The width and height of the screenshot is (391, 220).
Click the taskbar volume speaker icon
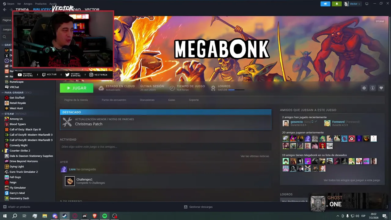point(357,216)
